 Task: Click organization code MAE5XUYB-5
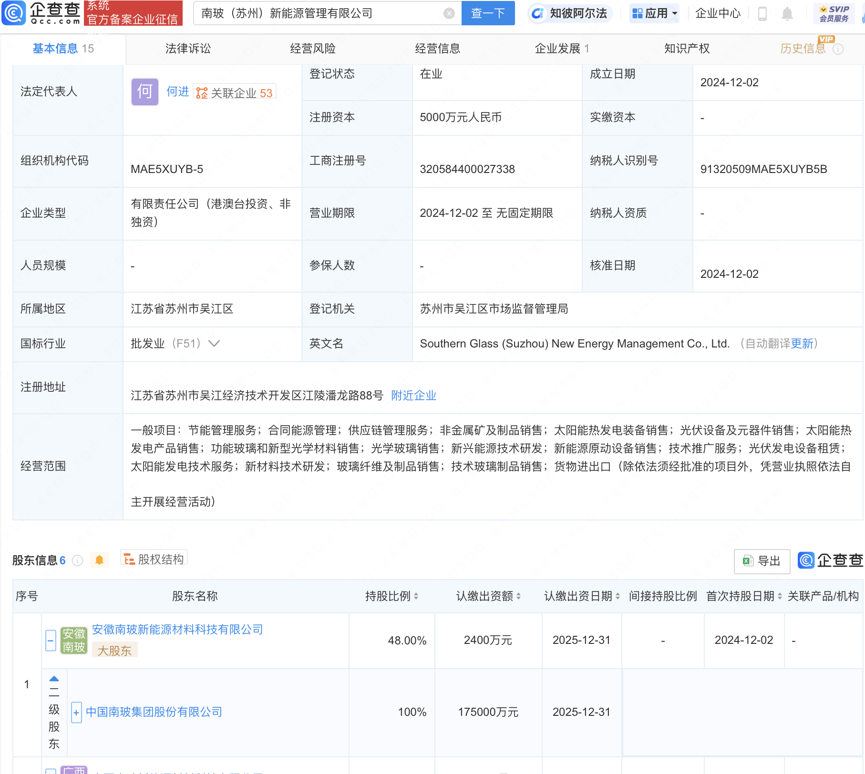pyautogui.click(x=167, y=169)
